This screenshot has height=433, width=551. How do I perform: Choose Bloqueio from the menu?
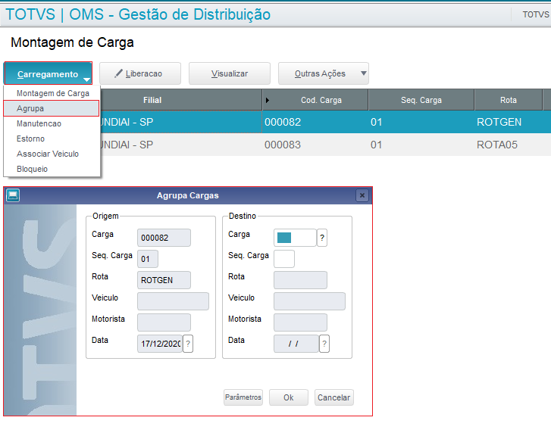pos(52,169)
